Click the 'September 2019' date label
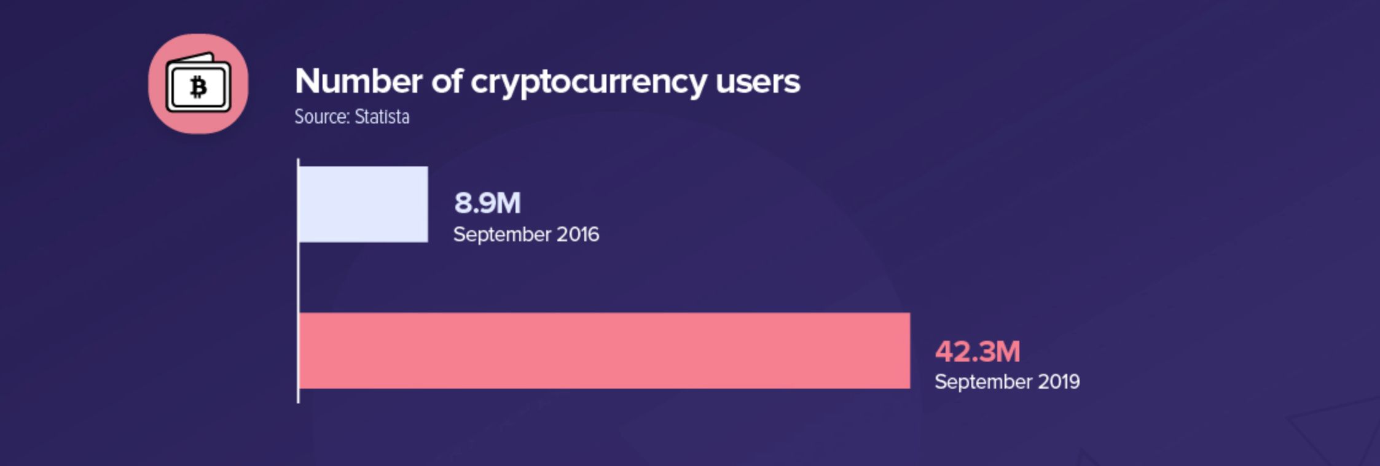The height and width of the screenshot is (466, 1380). [x=1006, y=382]
